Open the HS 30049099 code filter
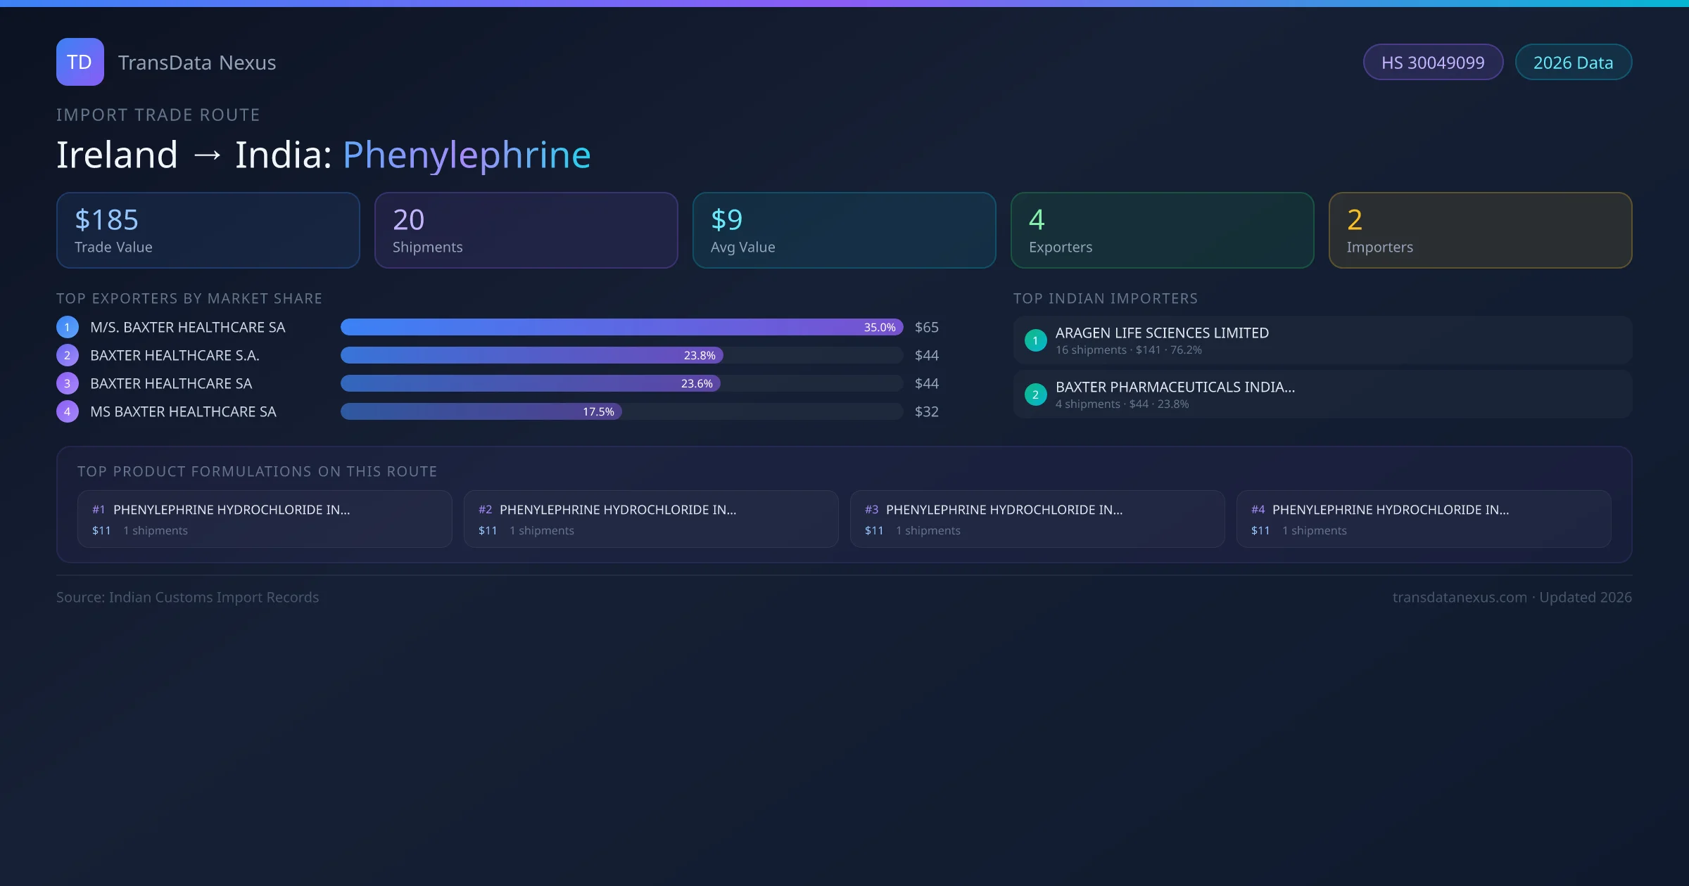Image resolution: width=1689 pixels, height=886 pixels. point(1434,62)
